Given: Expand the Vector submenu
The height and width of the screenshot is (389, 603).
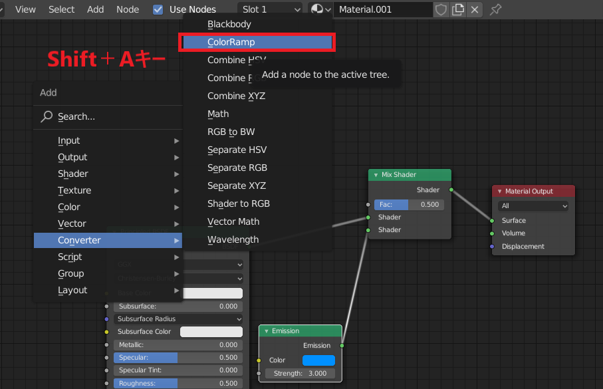Looking at the screenshot, I should 108,223.
